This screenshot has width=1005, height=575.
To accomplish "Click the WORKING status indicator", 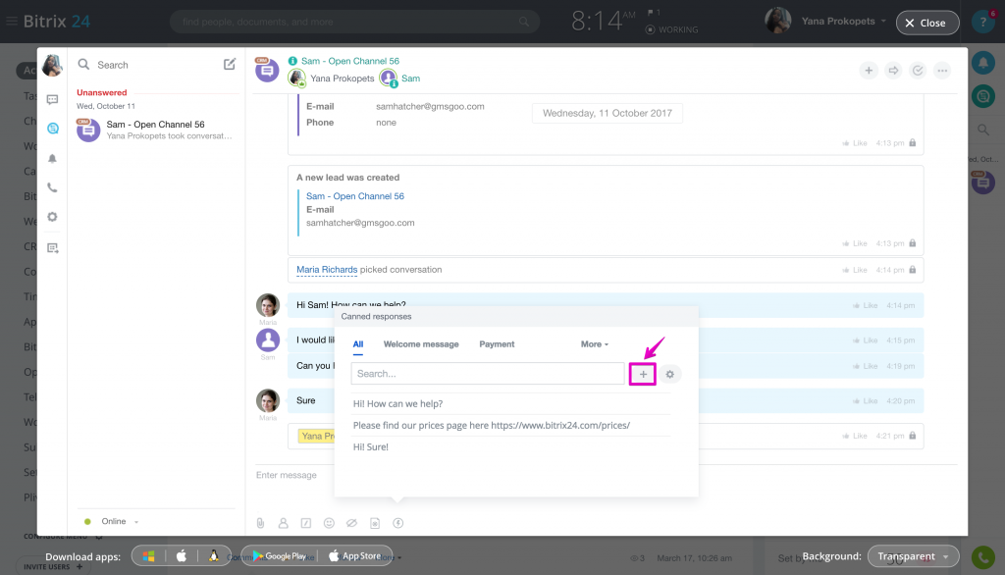I will pos(671,29).
